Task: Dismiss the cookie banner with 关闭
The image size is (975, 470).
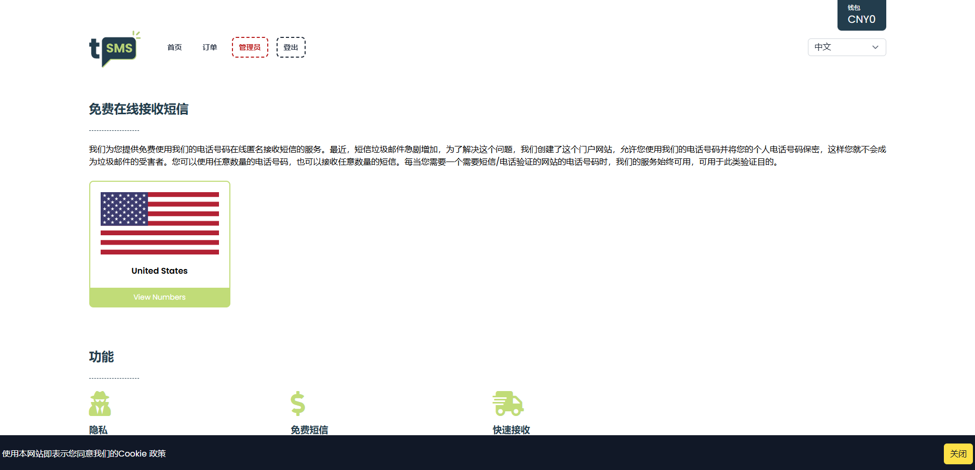Action: pyautogui.click(x=958, y=453)
